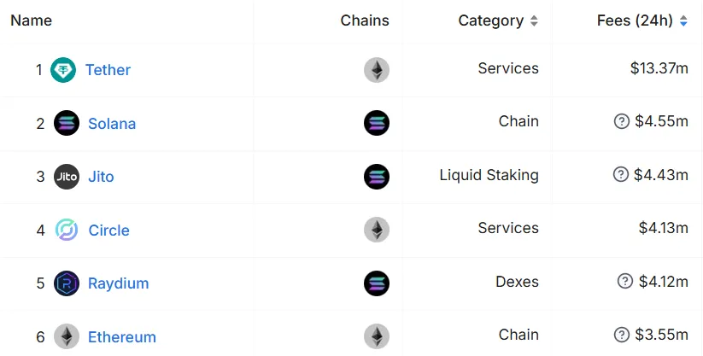Click the Raydium logo icon
703x356 pixels.
67,283
